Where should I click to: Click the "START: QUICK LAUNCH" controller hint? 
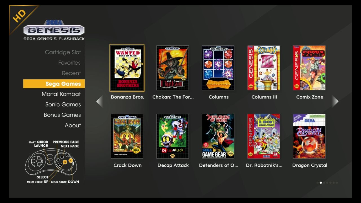coord(39,144)
